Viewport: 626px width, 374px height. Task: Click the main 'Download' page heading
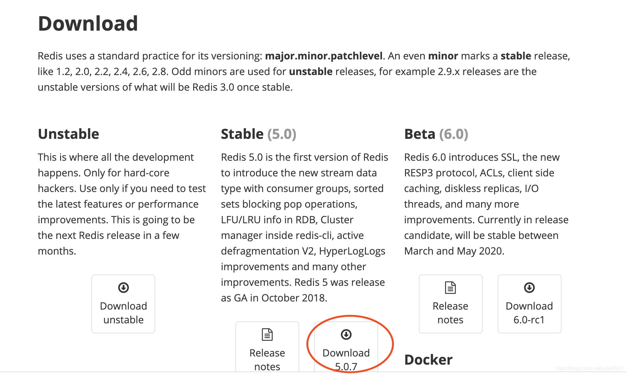[x=88, y=23]
